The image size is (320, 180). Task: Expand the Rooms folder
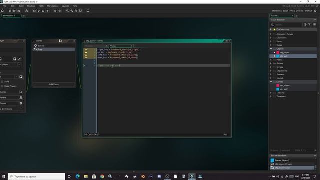pos(271,63)
